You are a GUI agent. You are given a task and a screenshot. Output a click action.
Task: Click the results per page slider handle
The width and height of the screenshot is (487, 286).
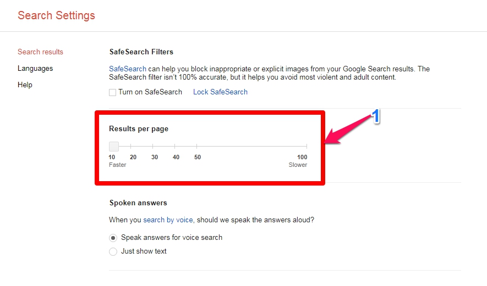(x=114, y=146)
